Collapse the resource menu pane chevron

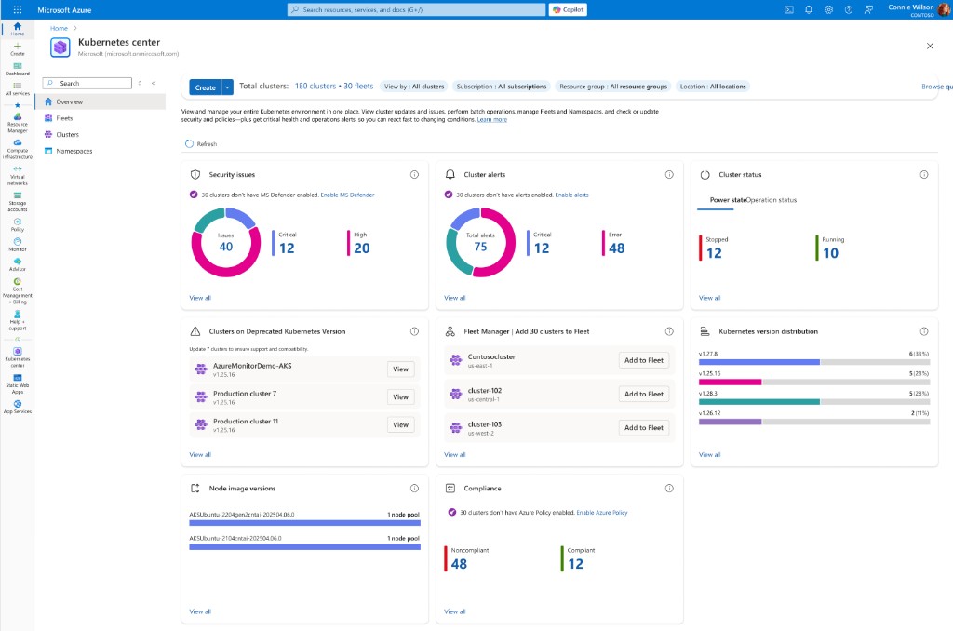point(154,83)
